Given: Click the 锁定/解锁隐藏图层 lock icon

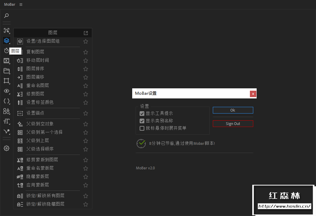Looking at the screenshot, I should click(20, 204).
